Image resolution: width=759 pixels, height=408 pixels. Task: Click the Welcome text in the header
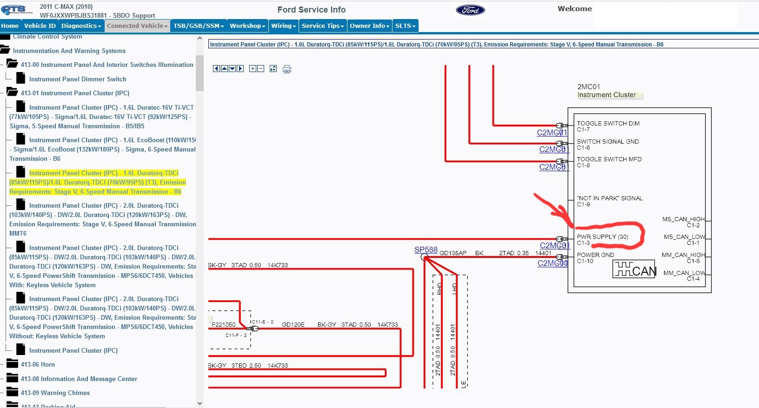coord(575,9)
